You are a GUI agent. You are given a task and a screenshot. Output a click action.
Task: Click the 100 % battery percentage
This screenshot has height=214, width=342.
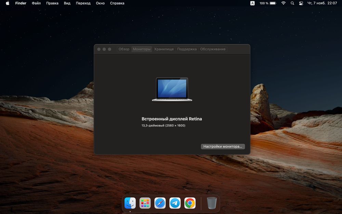(264, 3)
